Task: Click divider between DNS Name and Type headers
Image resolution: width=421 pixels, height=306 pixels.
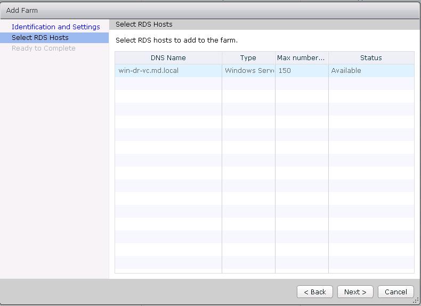Action: pyautogui.click(x=222, y=58)
